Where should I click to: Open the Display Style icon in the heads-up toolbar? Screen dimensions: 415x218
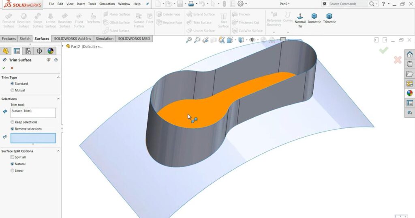coord(241,40)
